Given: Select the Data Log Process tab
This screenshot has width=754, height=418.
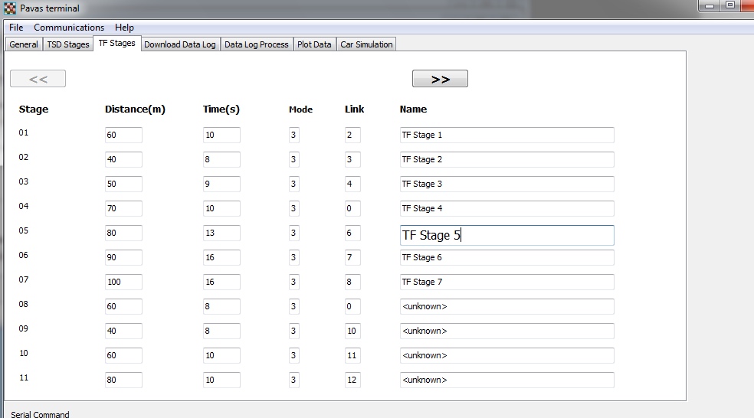Looking at the screenshot, I should coord(256,44).
